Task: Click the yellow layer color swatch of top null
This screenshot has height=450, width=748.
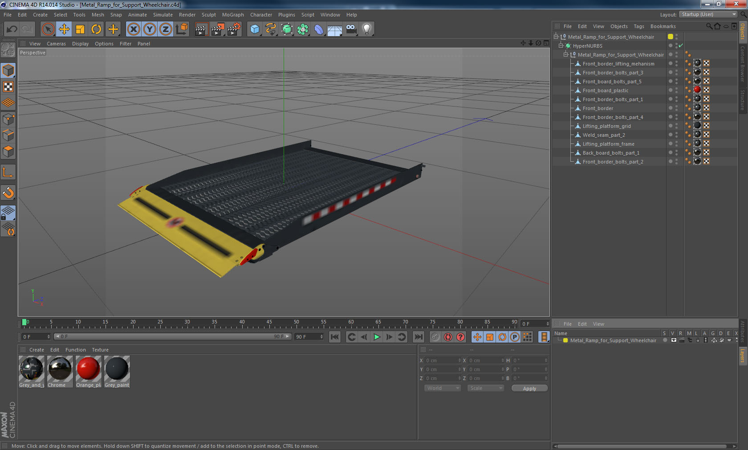Action: tap(671, 37)
